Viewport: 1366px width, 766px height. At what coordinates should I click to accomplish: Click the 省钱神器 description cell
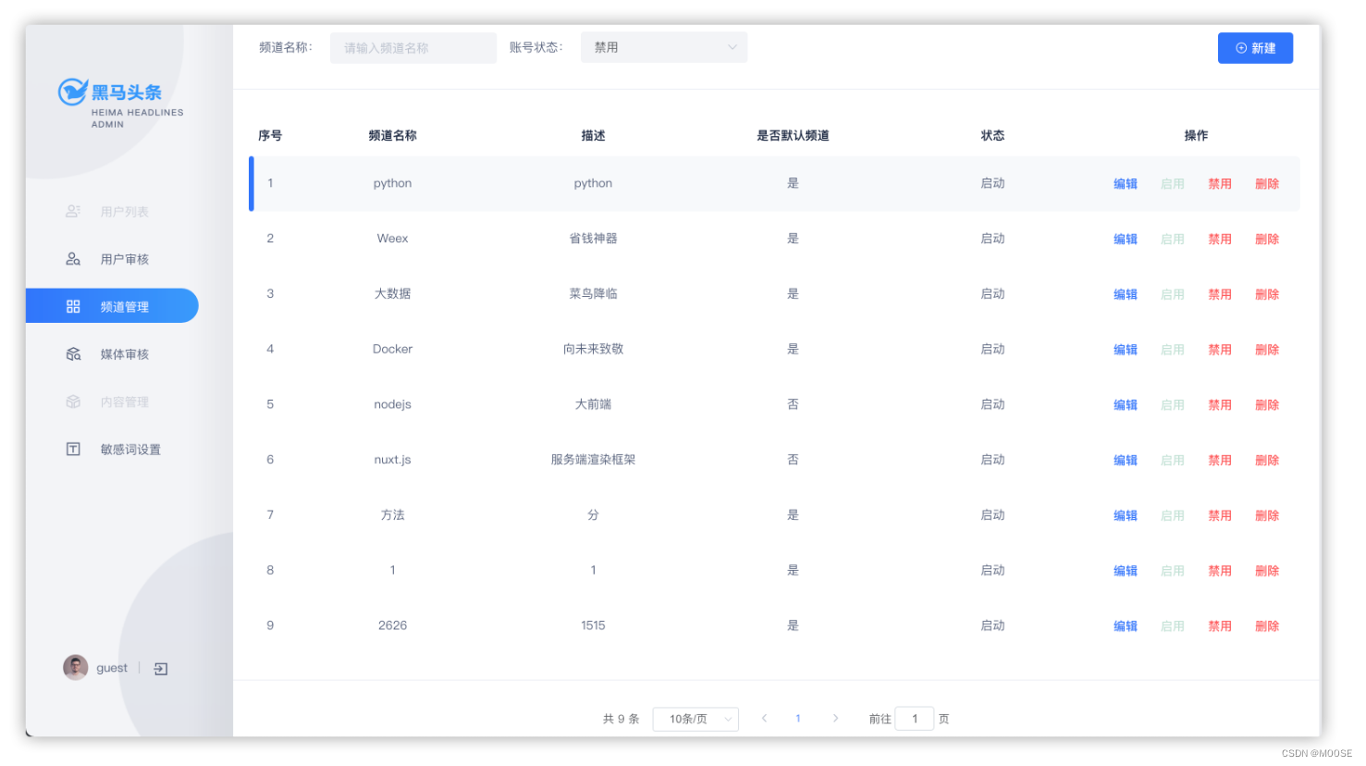(593, 239)
